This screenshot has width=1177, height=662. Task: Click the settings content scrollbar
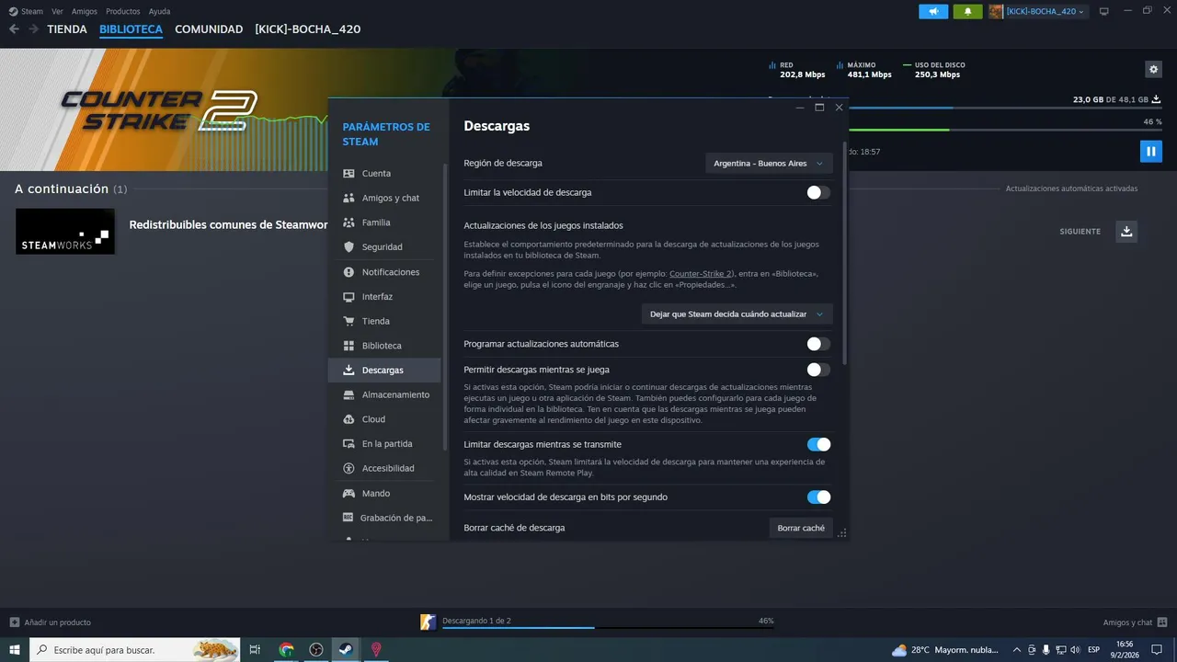(x=844, y=253)
